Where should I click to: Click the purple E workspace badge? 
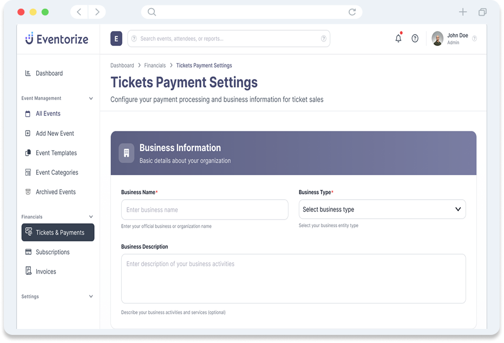(116, 38)
